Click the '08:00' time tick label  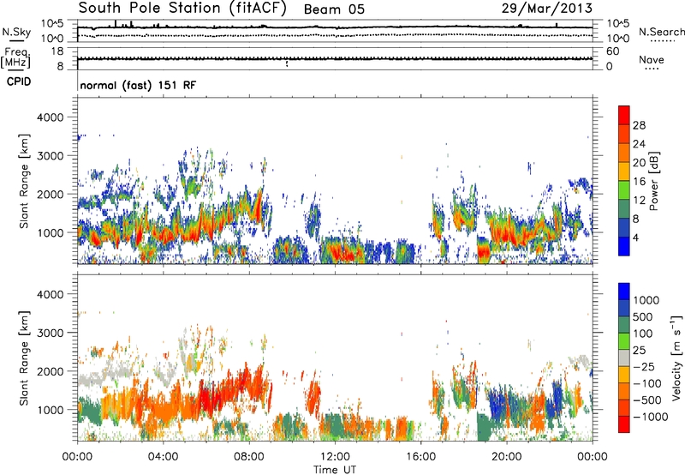pos(249,457)
